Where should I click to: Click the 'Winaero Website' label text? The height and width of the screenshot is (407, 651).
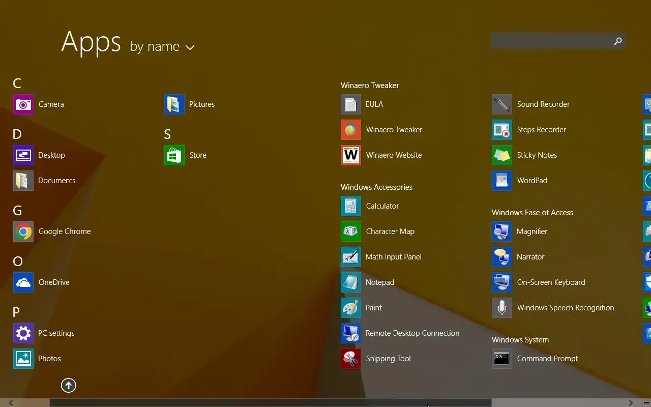394,155
